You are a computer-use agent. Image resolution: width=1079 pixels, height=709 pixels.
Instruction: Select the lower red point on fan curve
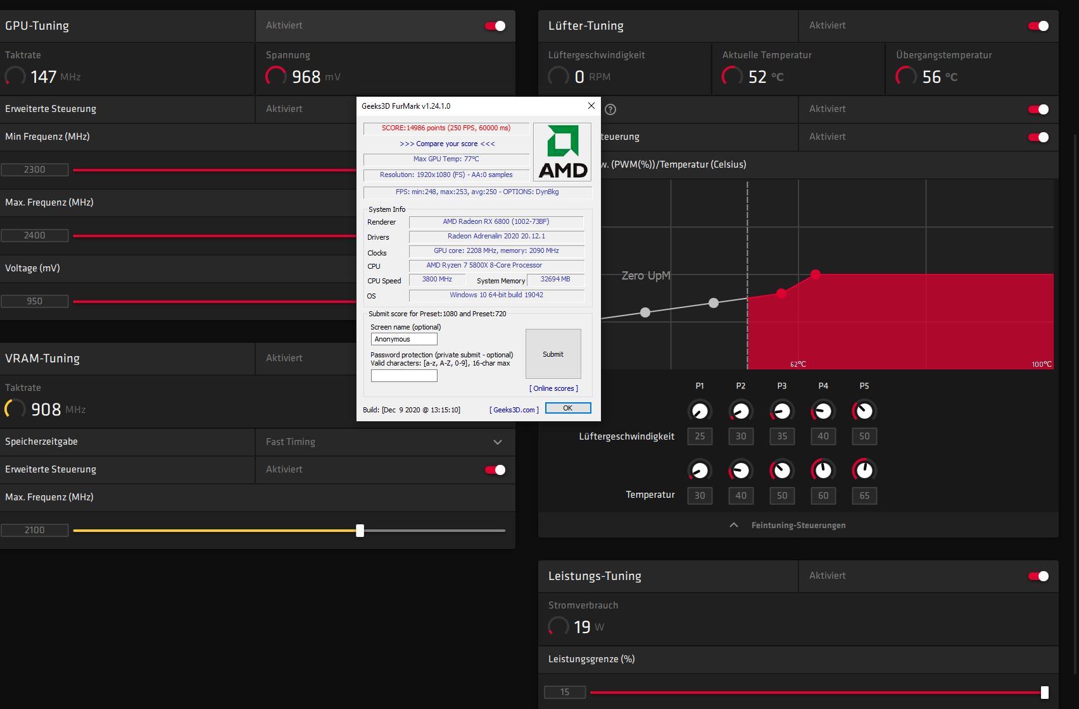pos(781,293)
